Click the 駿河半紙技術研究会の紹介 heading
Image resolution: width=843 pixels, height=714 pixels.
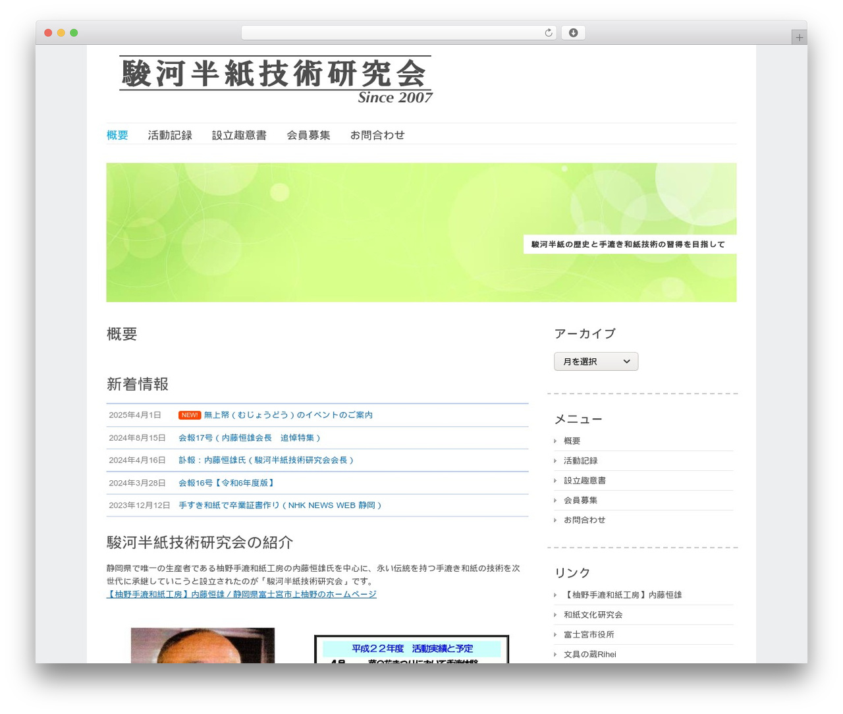(200, 542)
